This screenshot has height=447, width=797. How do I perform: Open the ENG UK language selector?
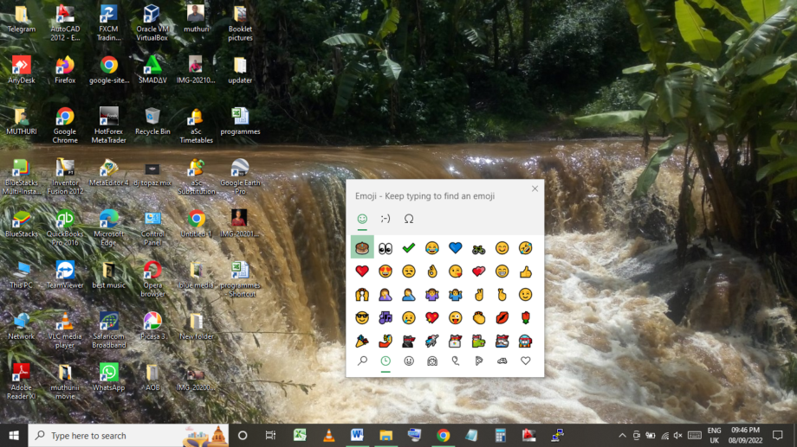714,436
